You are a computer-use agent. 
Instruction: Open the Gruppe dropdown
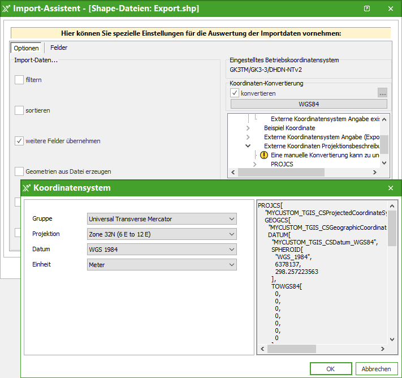(162, 219)
